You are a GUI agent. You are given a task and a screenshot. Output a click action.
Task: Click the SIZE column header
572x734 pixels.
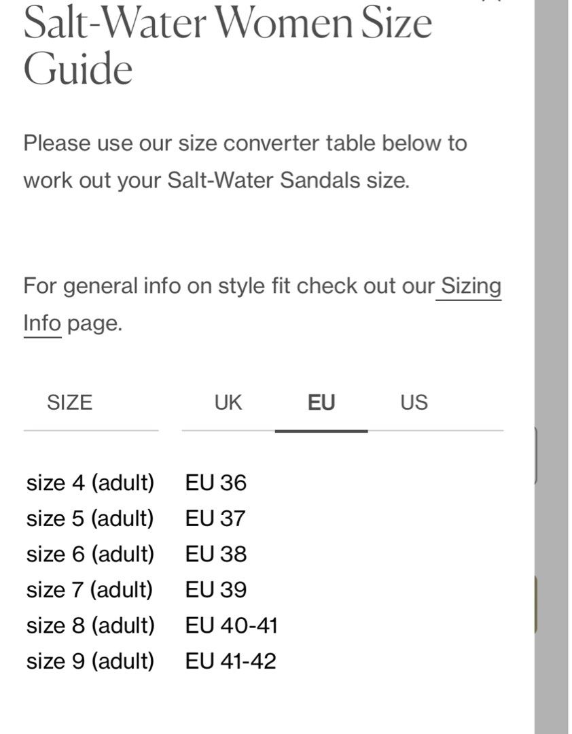coord(70,403)
